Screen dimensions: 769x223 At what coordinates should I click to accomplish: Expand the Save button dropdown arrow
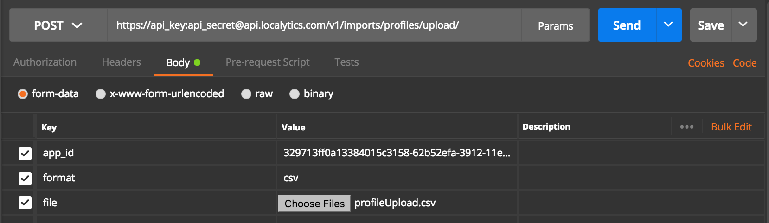coord(743,25)
